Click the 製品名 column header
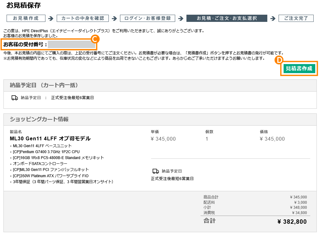 (x=16, y=132)
